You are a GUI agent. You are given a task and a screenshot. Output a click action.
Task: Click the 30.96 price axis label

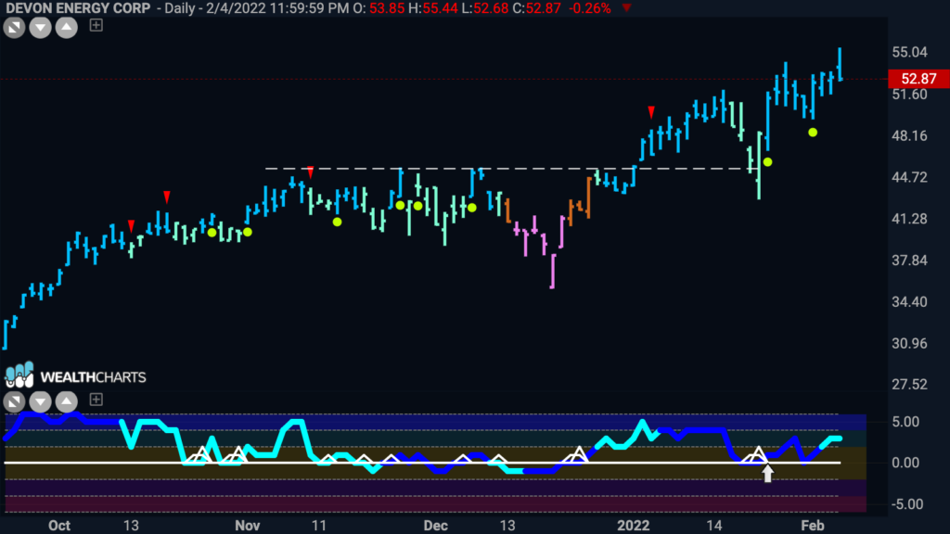pyautogui.click(x=909, y=343)
